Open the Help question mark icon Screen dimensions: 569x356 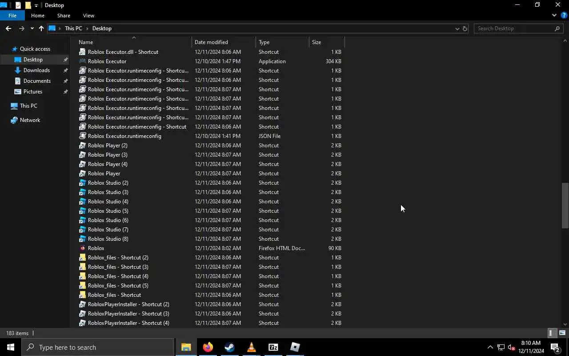click(x=564, y=15)
